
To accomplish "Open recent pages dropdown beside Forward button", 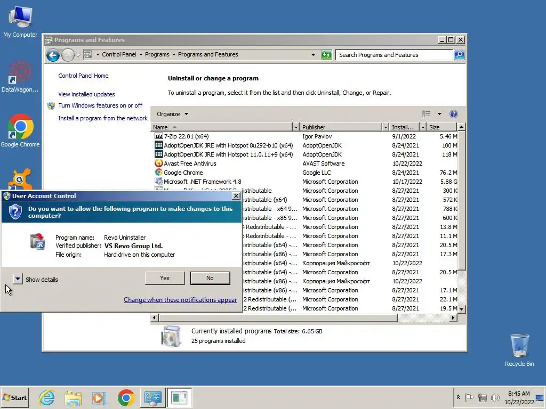I will (x=78, y=55).
